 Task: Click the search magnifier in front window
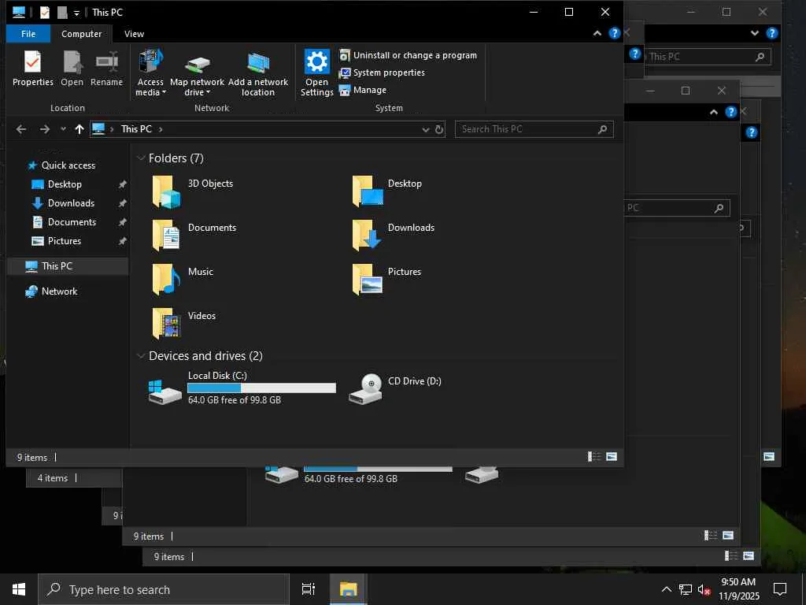point(602,129)
